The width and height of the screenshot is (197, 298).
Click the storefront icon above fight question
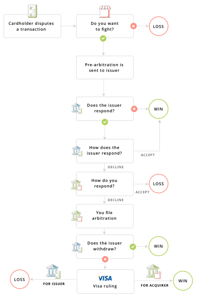pos(105,11)
